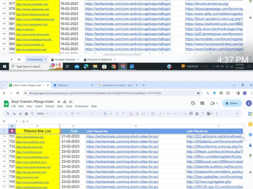This screenshot has height=189, width=253.
Task: Open filter views dropdown
Action: [x=210, y=114]
